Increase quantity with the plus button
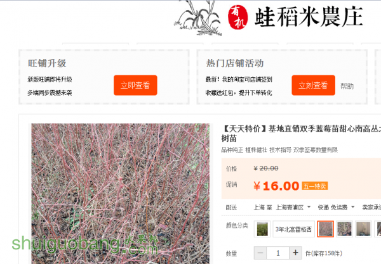Image resolution: width=381 pixels, height=264 pixels. coord(295,253)
